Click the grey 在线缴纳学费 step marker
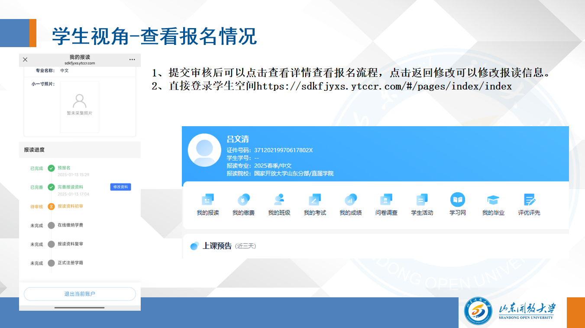Image resolution: width=585 pixels, height=328 pixels. [x=51, y=225]
